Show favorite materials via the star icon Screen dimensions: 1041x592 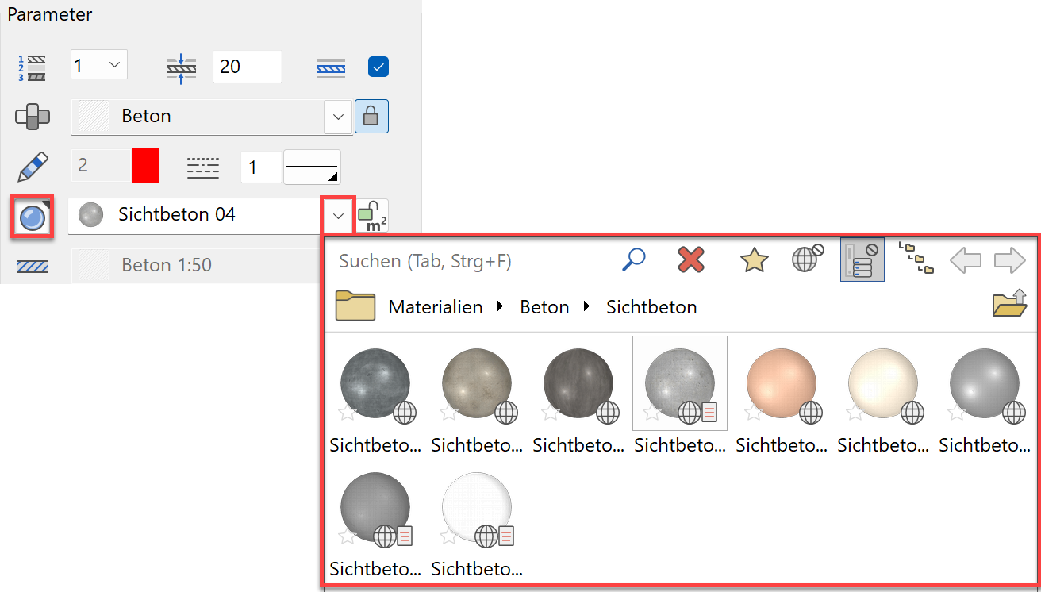pos(753,259)
